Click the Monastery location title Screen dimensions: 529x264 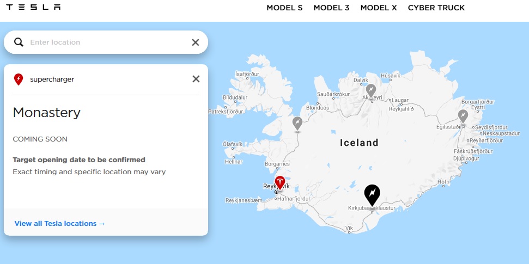[46, 113]
